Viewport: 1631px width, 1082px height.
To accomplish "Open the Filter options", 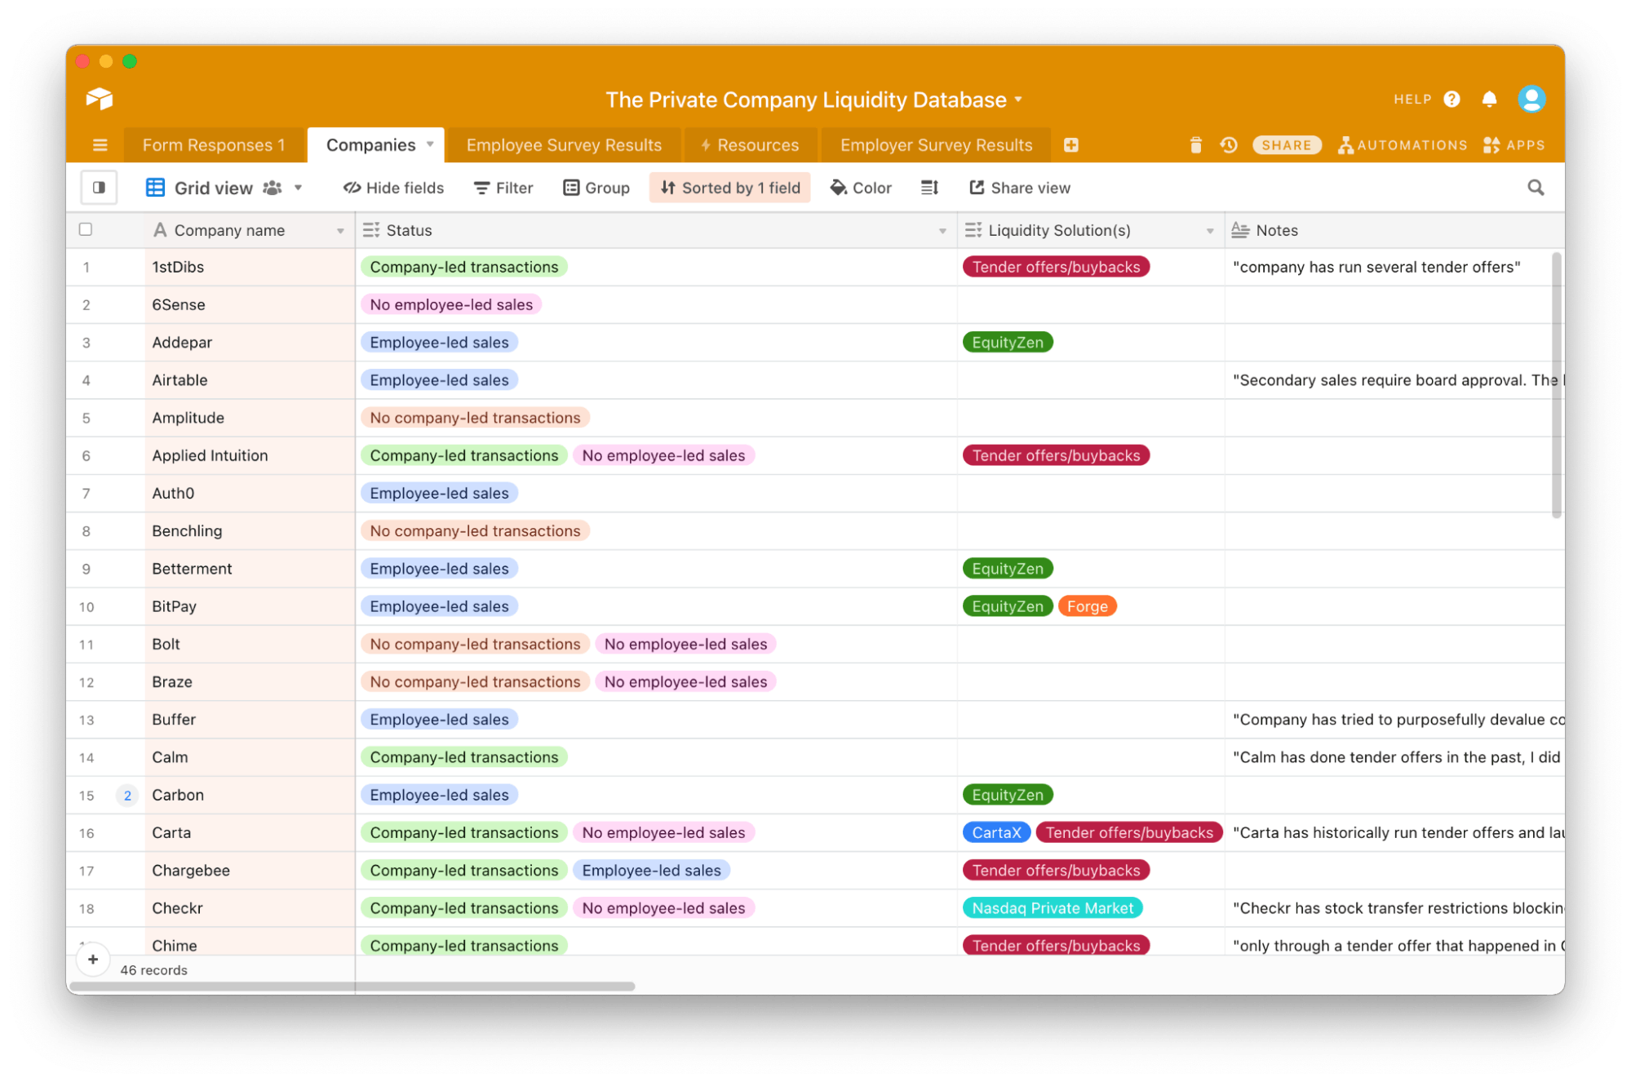I will (503, 188).
